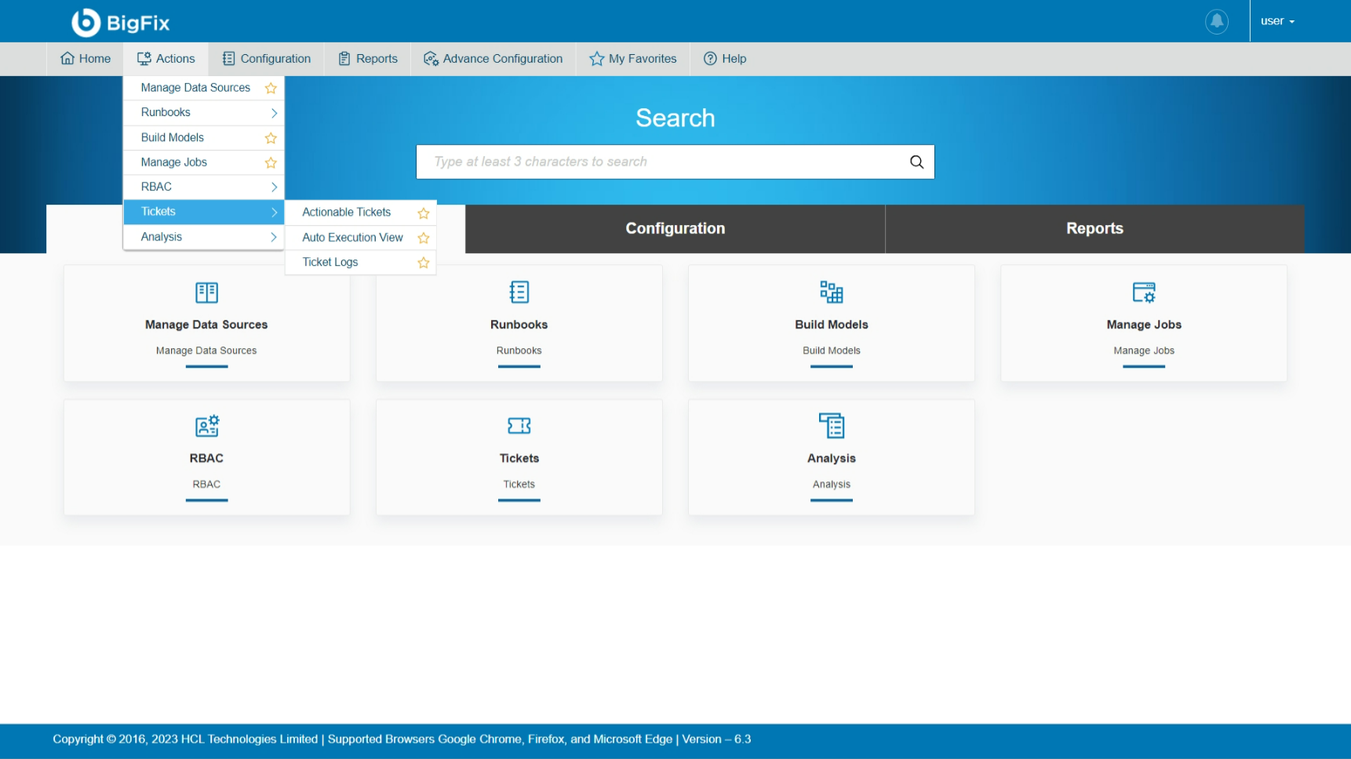1351x759 pixels.
Task: Open the Actions menu
Action: (x=166, y=59)
